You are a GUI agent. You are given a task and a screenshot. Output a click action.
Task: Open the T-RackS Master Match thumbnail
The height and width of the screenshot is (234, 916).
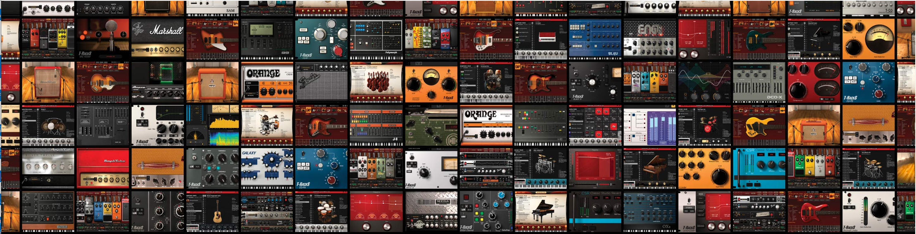click(x=814, y=8)
